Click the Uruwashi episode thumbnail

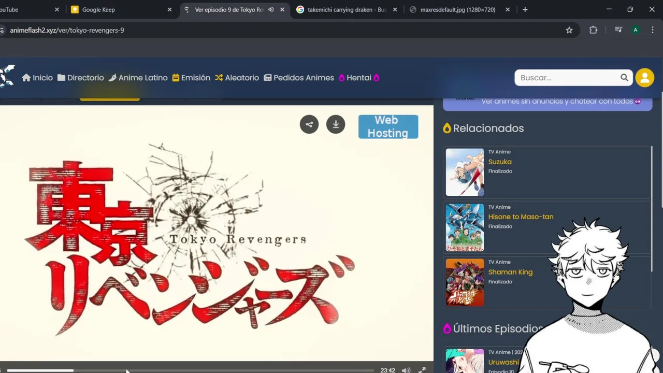click(465, 361)
